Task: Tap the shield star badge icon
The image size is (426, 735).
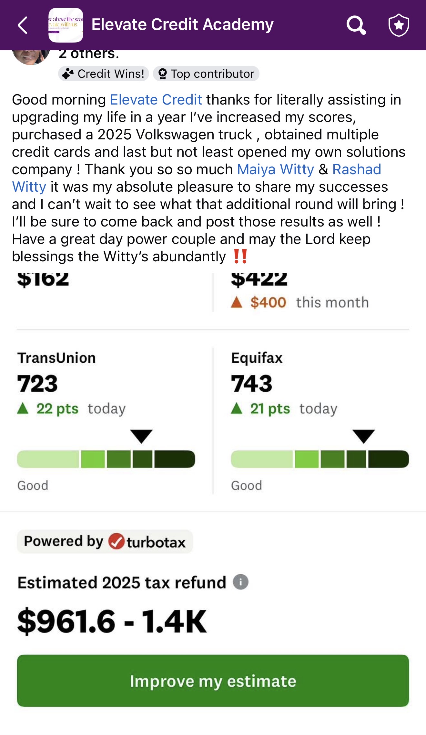Action: coord(399,25)
